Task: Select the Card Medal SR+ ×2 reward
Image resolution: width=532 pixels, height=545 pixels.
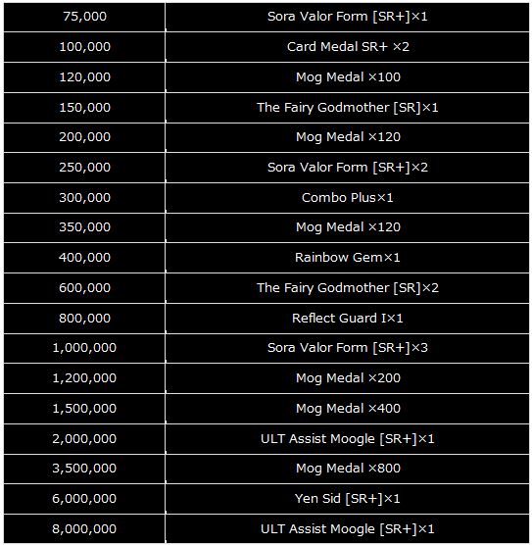Action: point(348,47)
